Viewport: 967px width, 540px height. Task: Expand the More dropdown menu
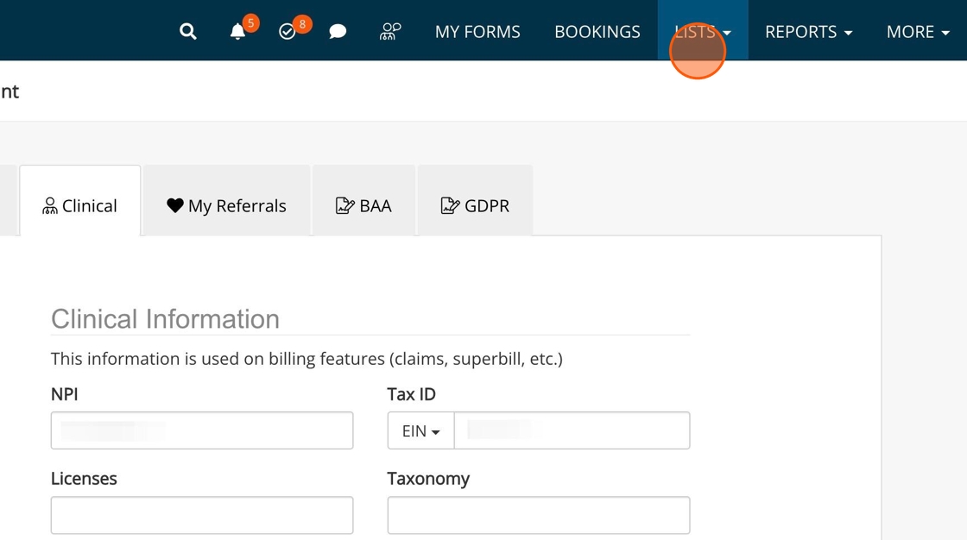918,32
